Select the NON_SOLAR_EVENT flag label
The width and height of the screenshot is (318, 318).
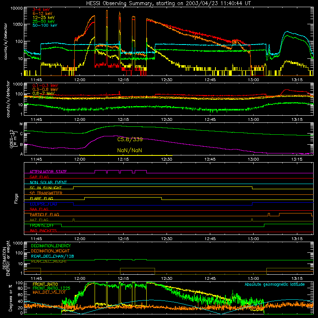[x=48, y=182]
